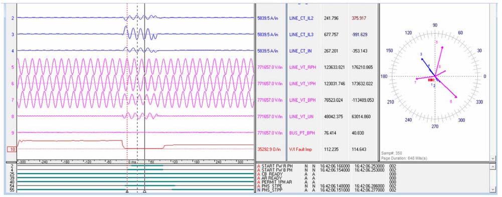Select analog channel number 4 label

pos(13,51)
